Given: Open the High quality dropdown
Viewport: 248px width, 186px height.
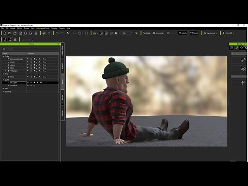Looking at the screenshot, I should [x=127, y=33].
